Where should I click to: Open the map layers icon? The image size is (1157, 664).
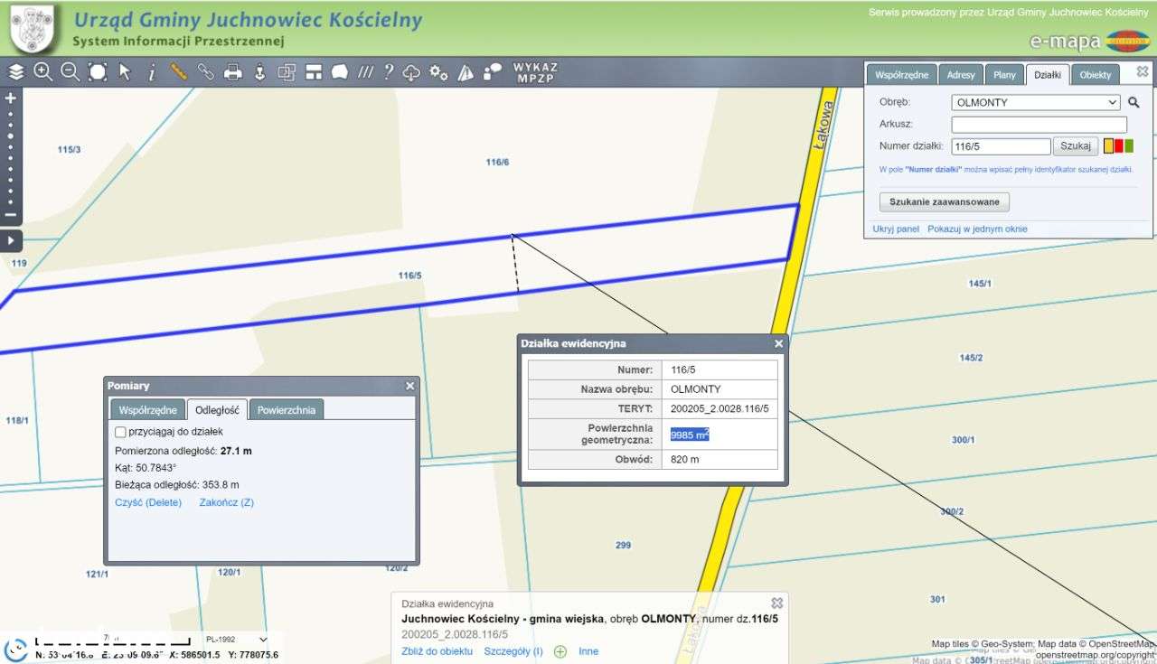(16, 72)
